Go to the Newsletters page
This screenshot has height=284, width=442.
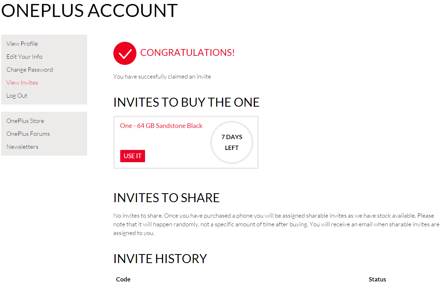22,147
